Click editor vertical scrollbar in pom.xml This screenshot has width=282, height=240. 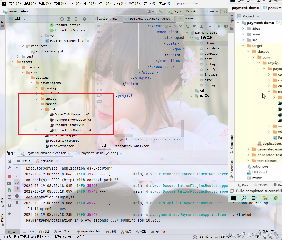(182, 128)
